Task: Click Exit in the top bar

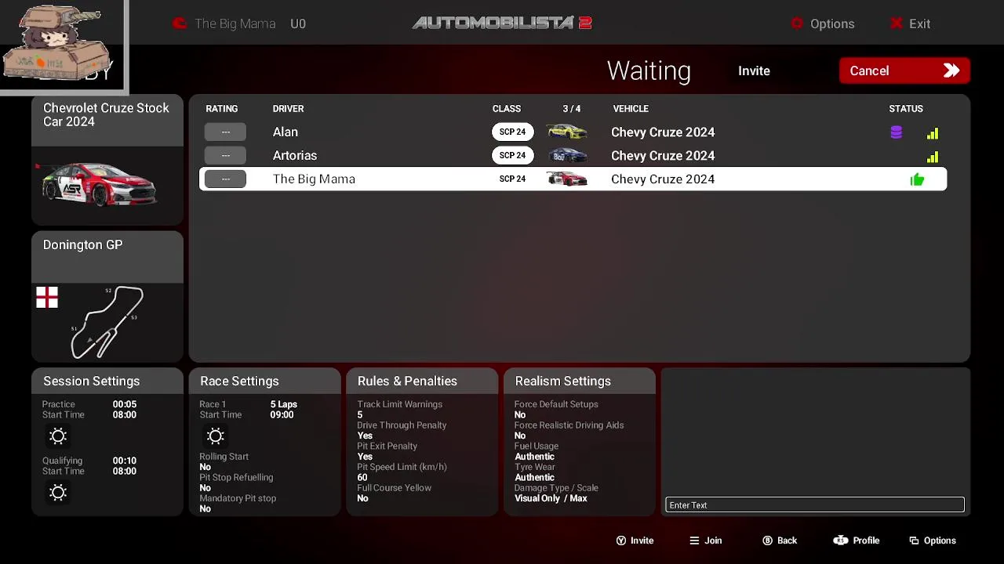Action: pyautogui.click(x=911, y=23)
